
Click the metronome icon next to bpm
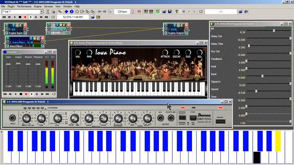[x=133, y=11]
